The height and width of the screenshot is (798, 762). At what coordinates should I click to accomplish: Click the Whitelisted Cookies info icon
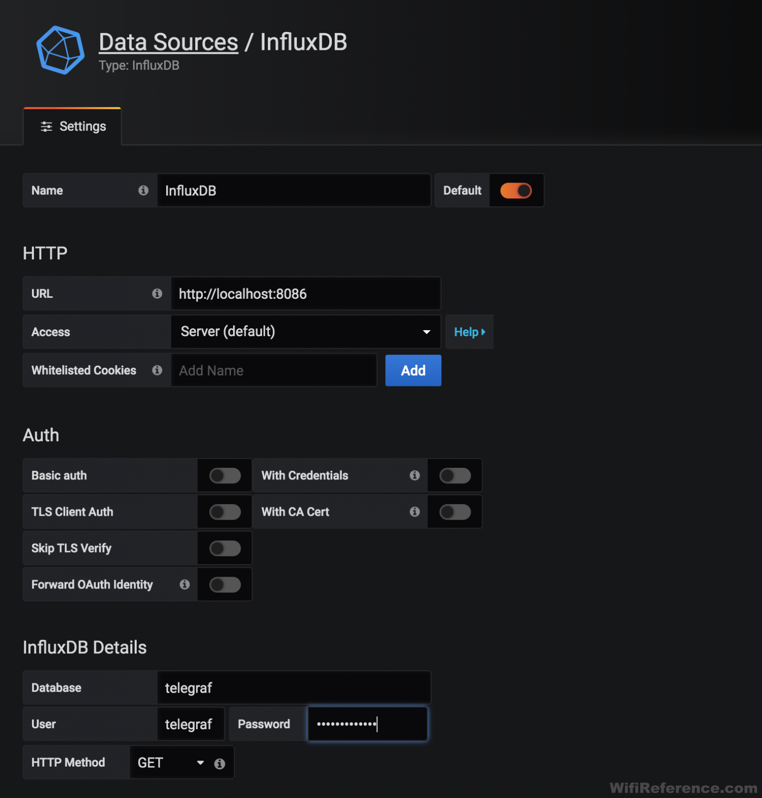coord(157,370)
